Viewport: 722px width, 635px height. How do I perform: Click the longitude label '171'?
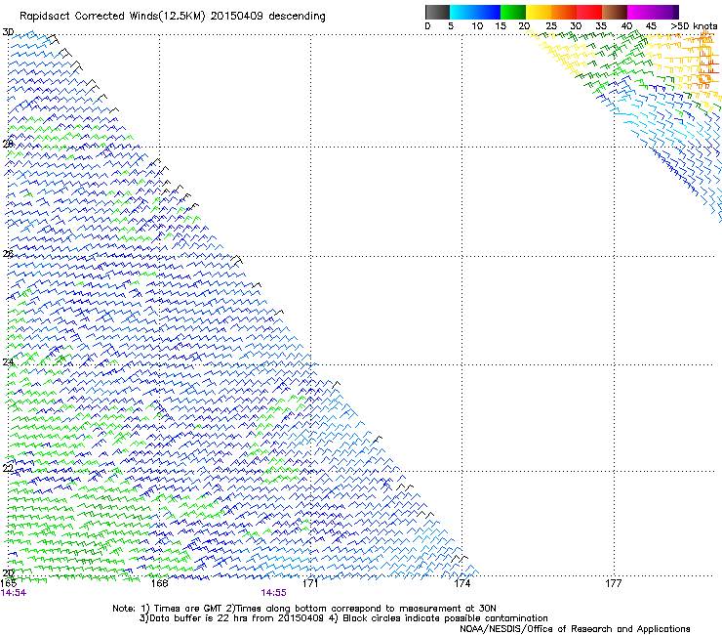[x=310, y=583]
